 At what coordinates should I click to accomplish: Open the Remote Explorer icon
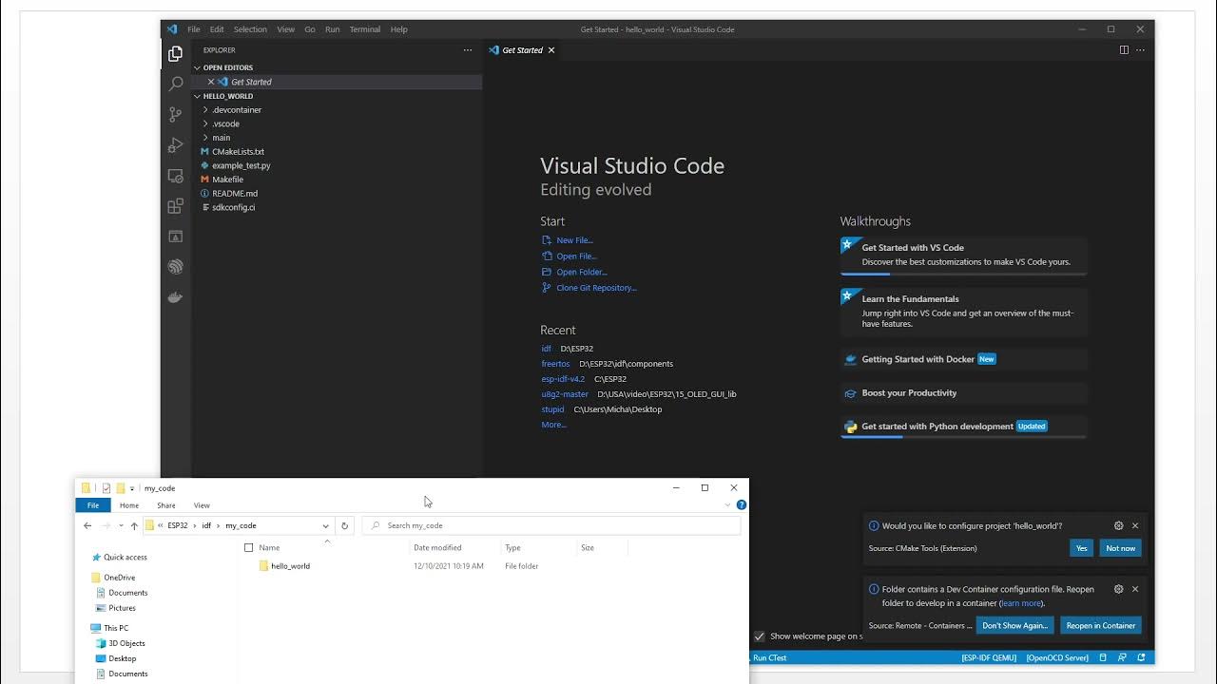coord(175,176)
